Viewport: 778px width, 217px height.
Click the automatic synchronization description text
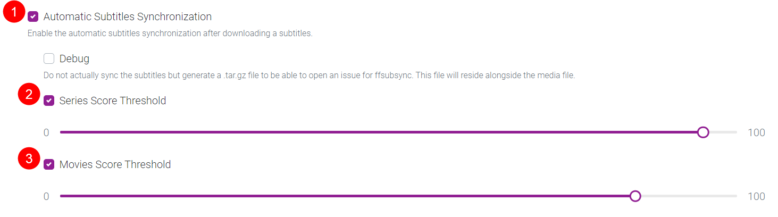(170, 34)
